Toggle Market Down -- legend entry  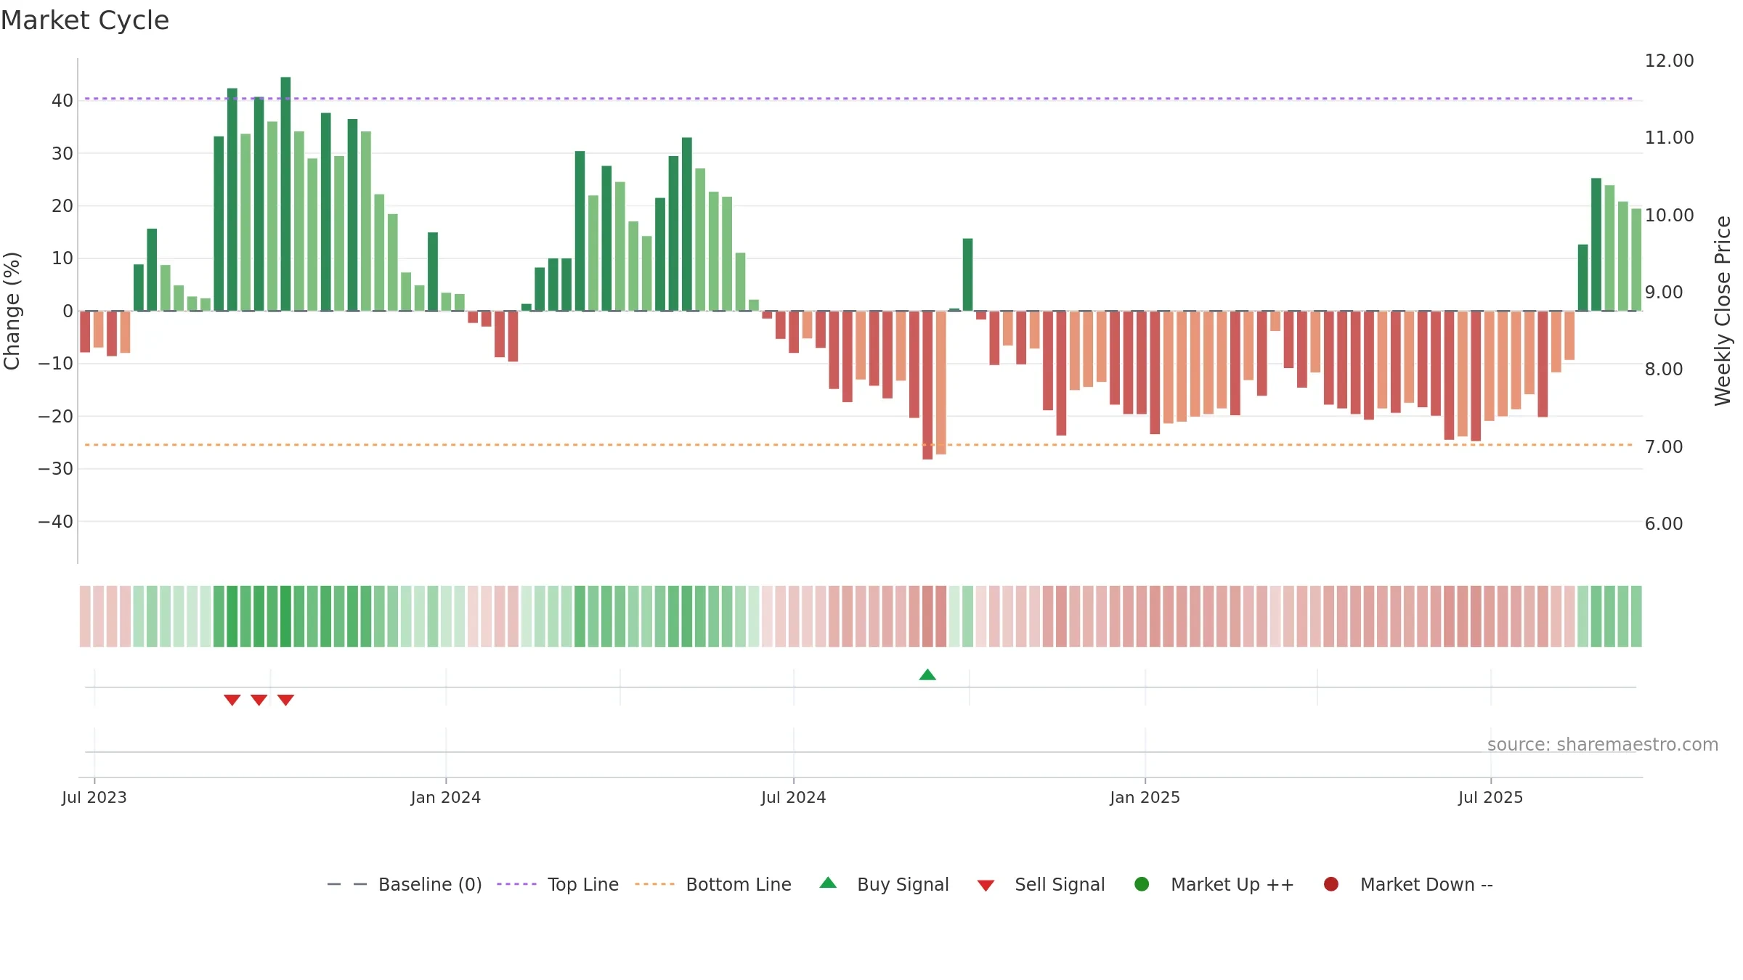coord(1408,884)
